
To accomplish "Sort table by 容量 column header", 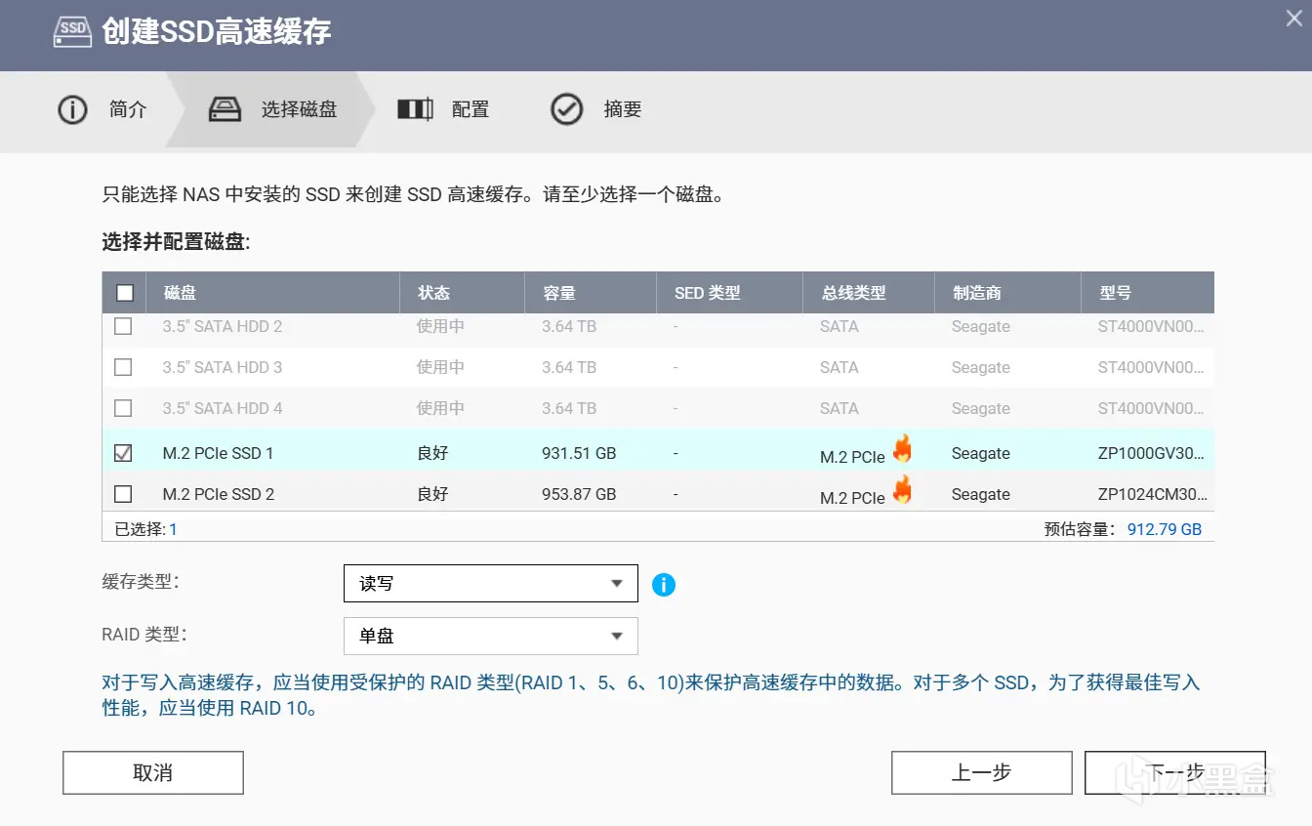I will (x=559, y=293).
